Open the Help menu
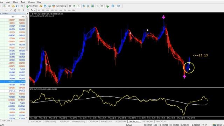The width and height of the screenshot is (224, 126). [x=39, y=2]
